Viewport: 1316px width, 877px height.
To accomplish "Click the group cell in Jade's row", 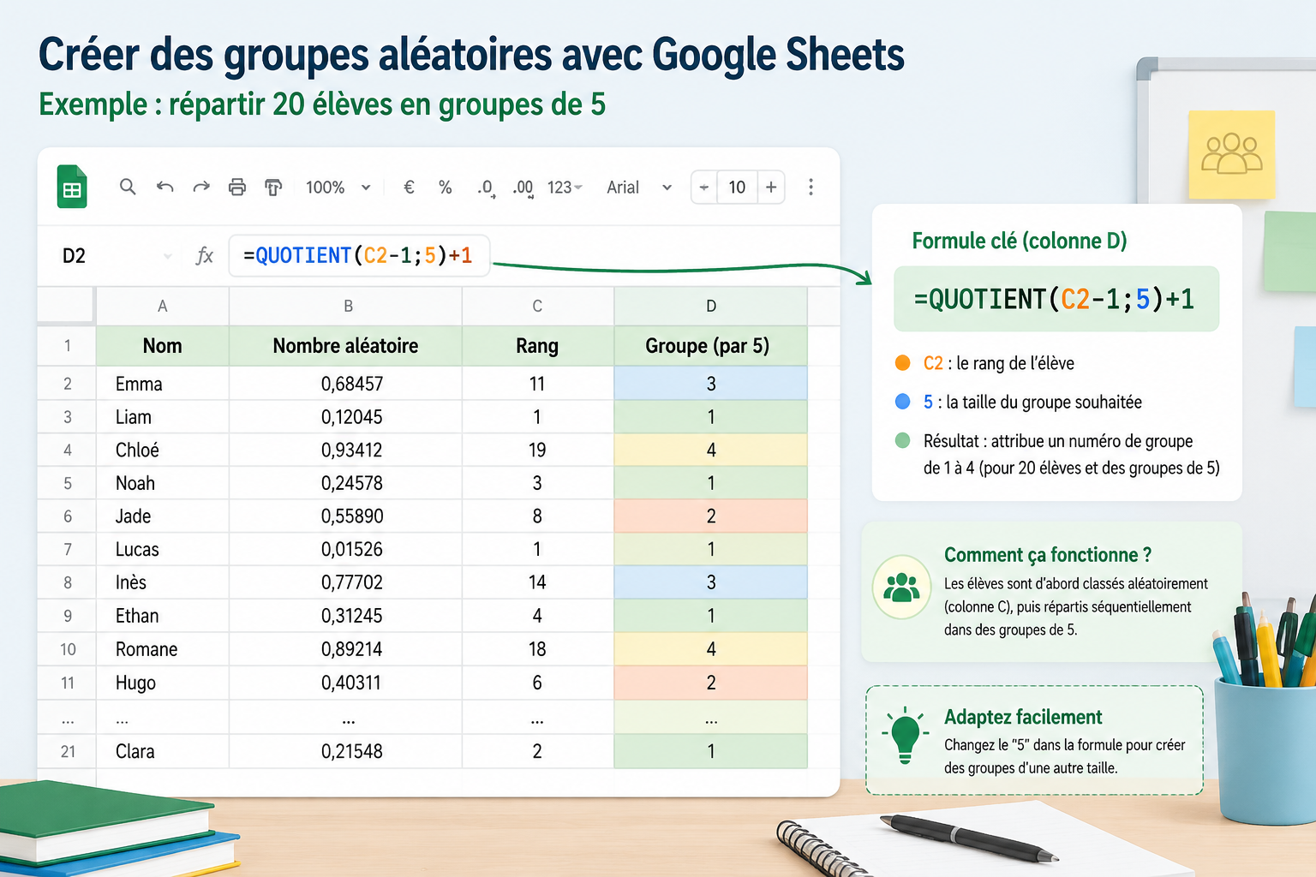I will (711, 516).
